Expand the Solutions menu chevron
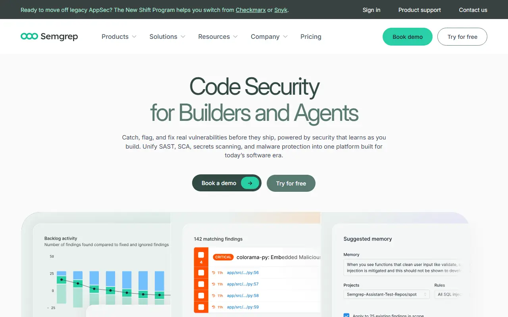The image size is (508, 317). pos(183,36)
